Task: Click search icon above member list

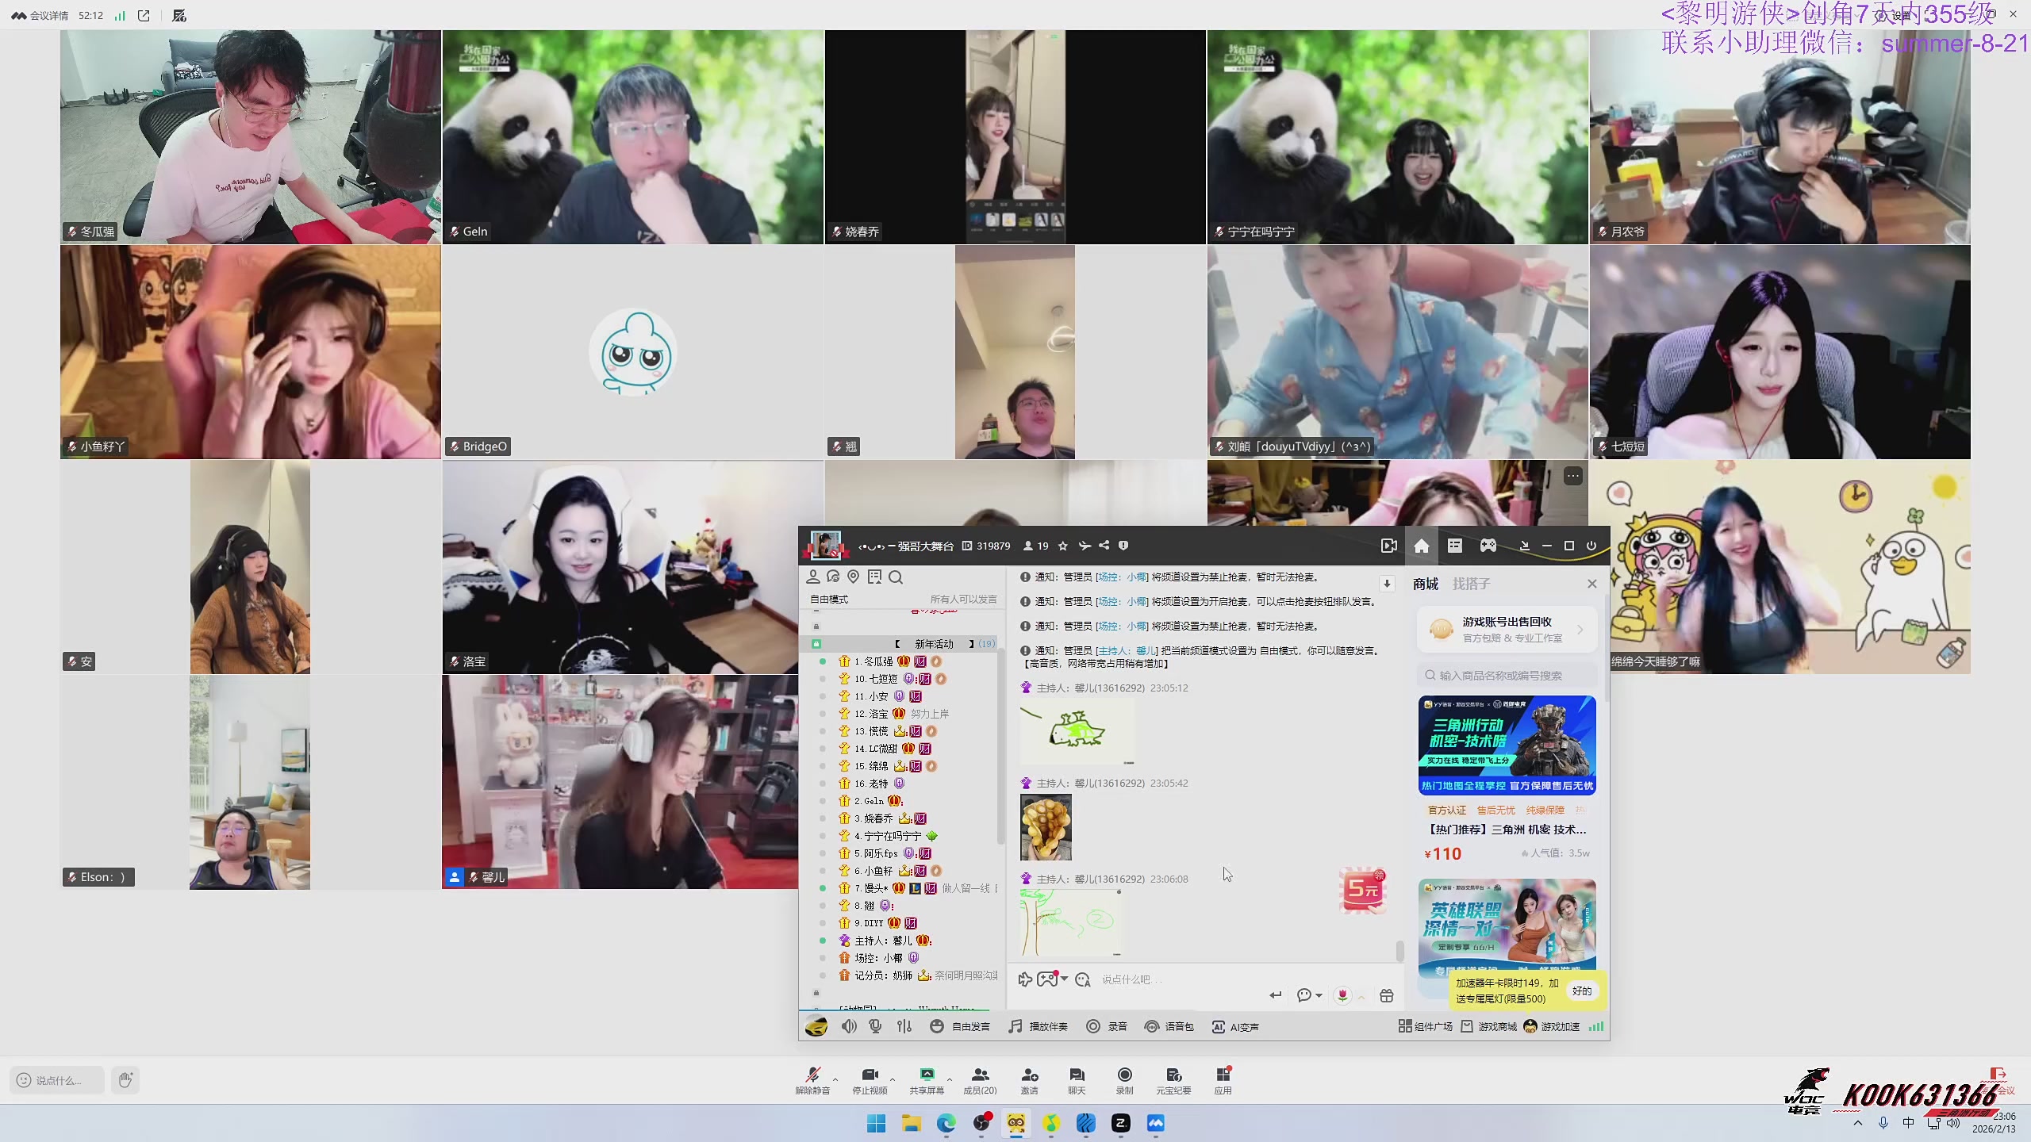Action: [x=896, y=577]
